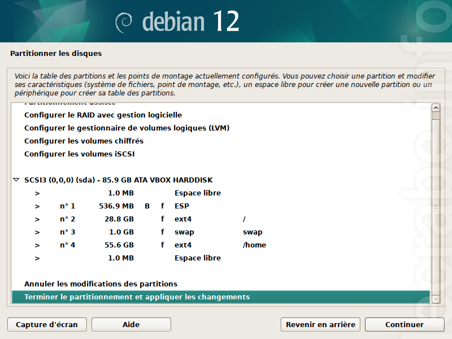
Task: Click the Debian swirl logo
Action: coord(124,23)
